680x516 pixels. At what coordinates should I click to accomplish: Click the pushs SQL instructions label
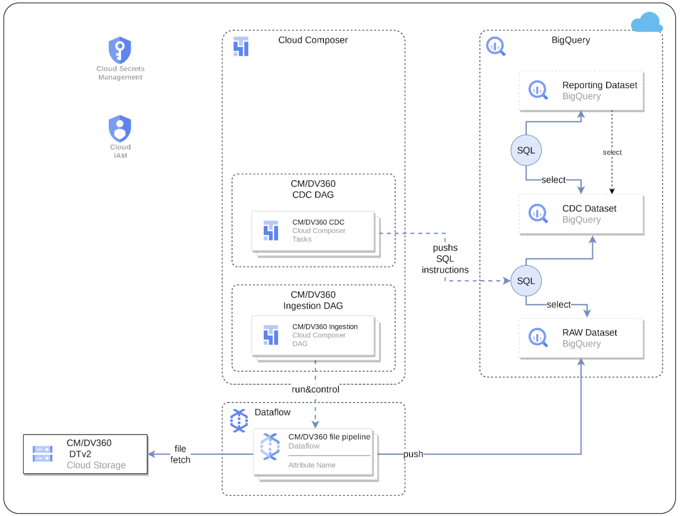coord(445,259)
